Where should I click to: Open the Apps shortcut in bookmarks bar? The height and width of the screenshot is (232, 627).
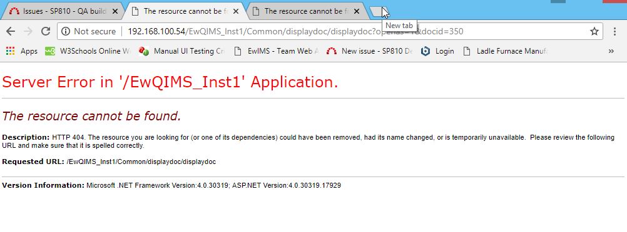click(x=22, y=51)
